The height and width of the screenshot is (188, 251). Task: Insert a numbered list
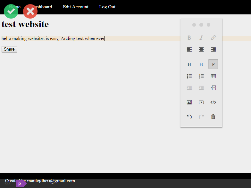pos(201,76)
